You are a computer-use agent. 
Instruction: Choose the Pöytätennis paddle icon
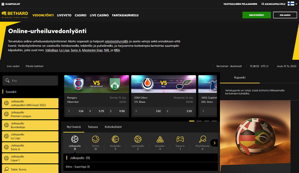tap(202, 139)
